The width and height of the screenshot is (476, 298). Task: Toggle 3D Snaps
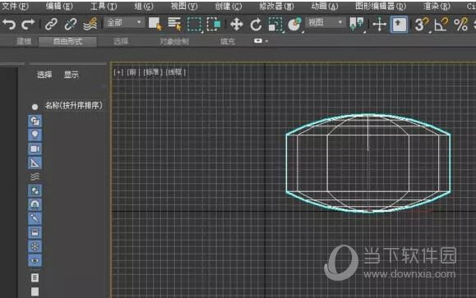(422, 25)
